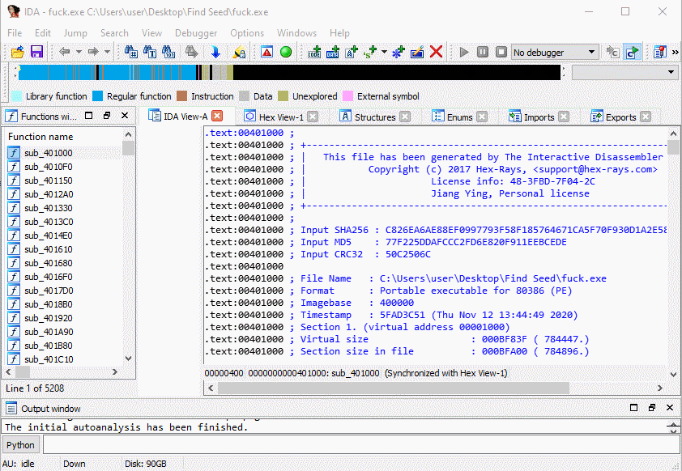
Task: Click the highlighted blue 'C' run-to icon
Action: tap(632, 52)
